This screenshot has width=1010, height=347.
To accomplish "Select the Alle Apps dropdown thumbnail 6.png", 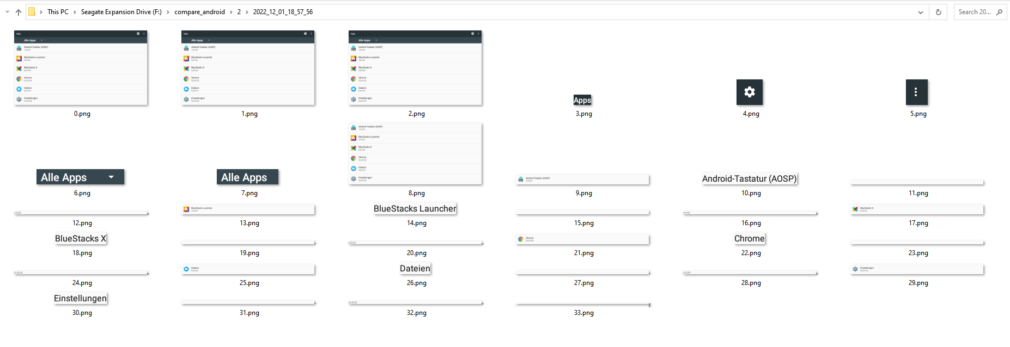I will click(81, 177).
